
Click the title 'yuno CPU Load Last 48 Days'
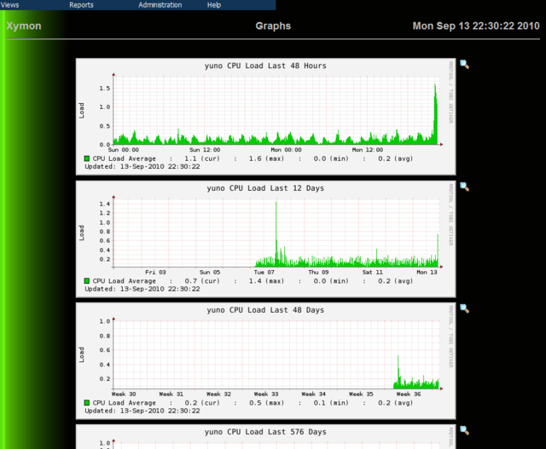[x=265, y=310]
